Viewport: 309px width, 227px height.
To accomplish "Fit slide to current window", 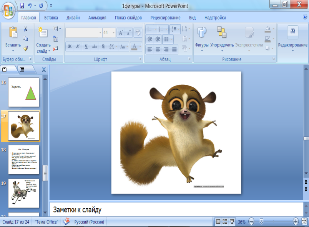I will point(305,222).
